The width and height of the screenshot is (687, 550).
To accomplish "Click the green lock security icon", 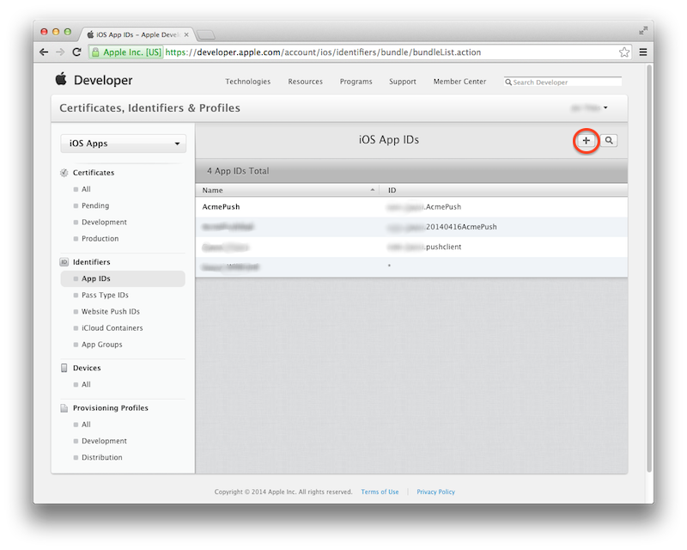I will click(x=95, y=52).
